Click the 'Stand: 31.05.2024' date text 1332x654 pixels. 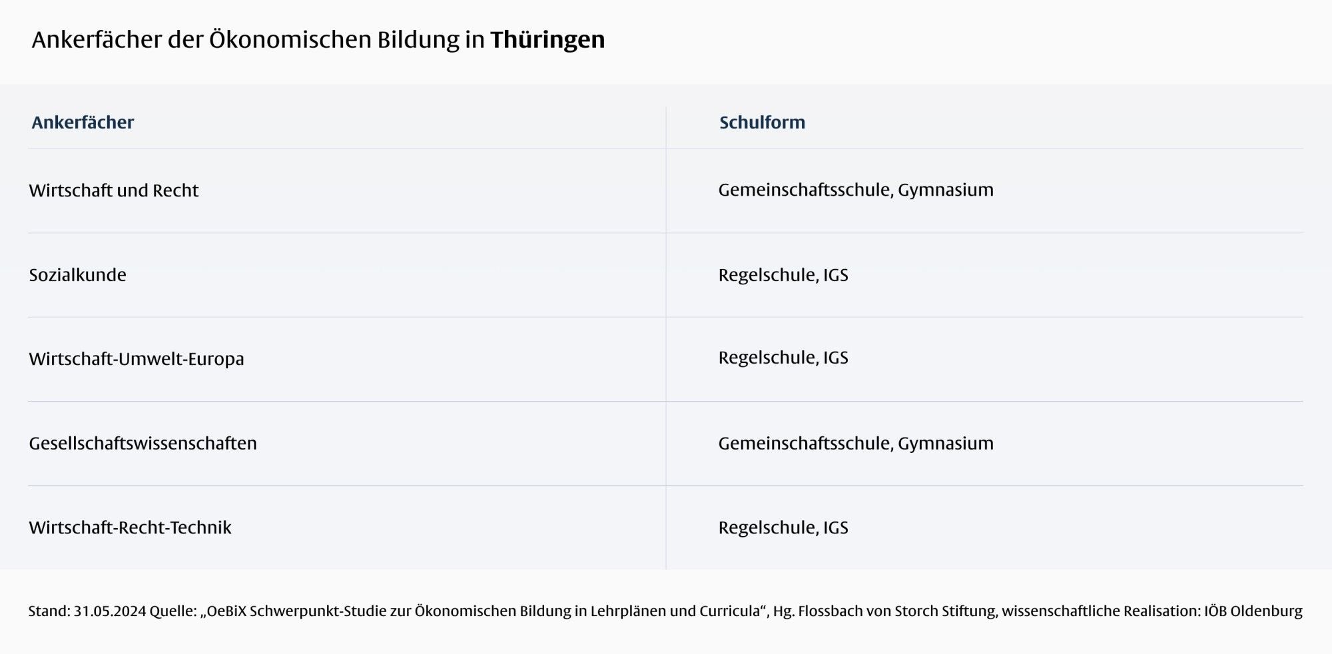[87, 611]
